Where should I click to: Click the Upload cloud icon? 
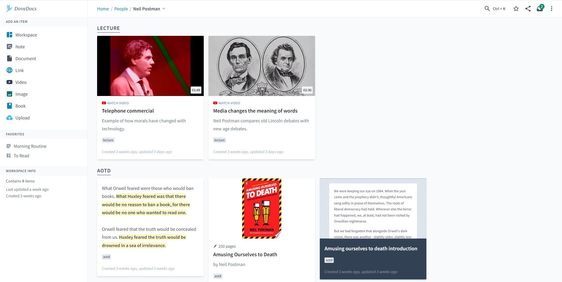click(x=9, y=118)
